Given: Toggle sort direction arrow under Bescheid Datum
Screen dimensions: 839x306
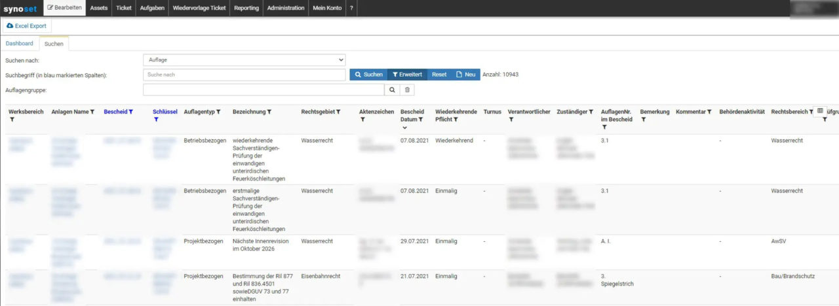Looking at the screenshot, I should coord(404,127).
